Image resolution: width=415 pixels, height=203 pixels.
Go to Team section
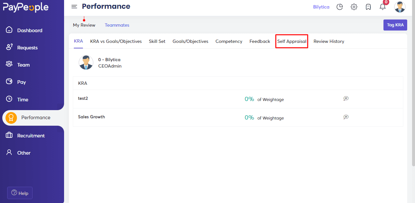pos(23,65)
